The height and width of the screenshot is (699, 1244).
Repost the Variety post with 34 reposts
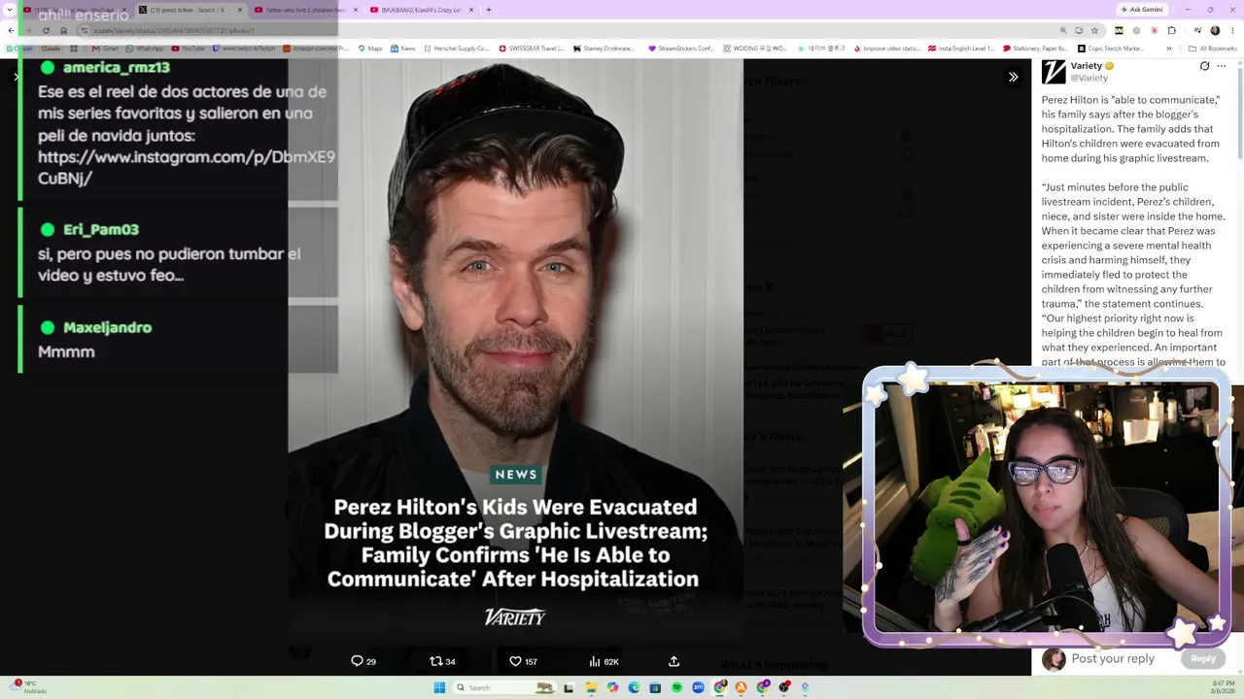(x=442, y=661)
